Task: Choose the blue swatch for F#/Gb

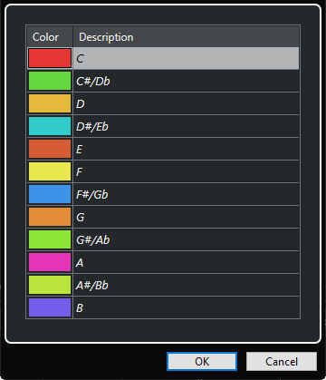Action: [50, 194]
